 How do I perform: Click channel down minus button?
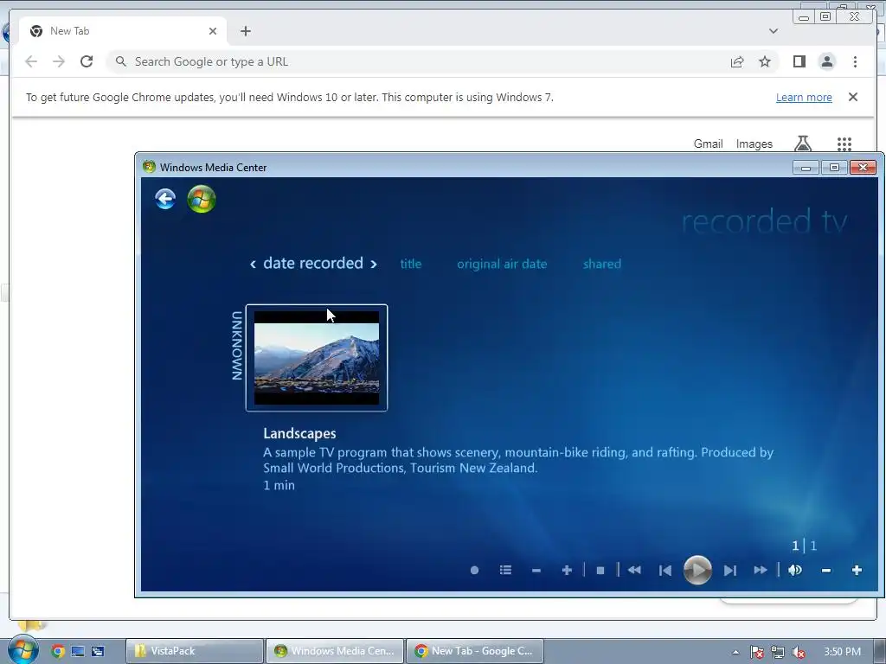click(x=536, y=571)
